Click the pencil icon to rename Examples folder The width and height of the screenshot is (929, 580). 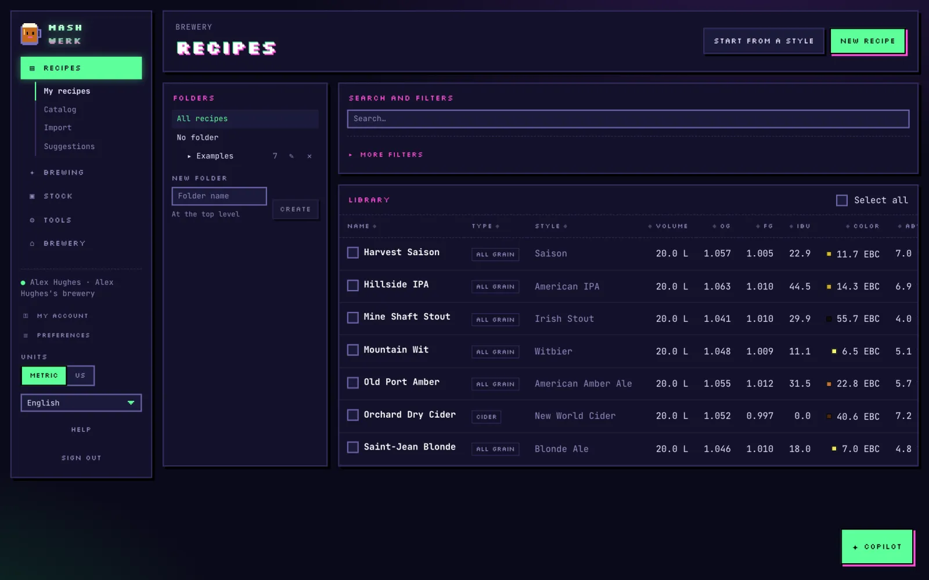click(291, 156)
